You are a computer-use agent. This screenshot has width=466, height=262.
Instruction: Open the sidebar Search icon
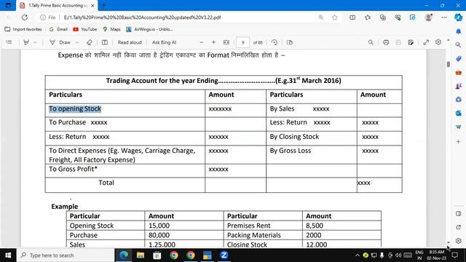(458, 45)
